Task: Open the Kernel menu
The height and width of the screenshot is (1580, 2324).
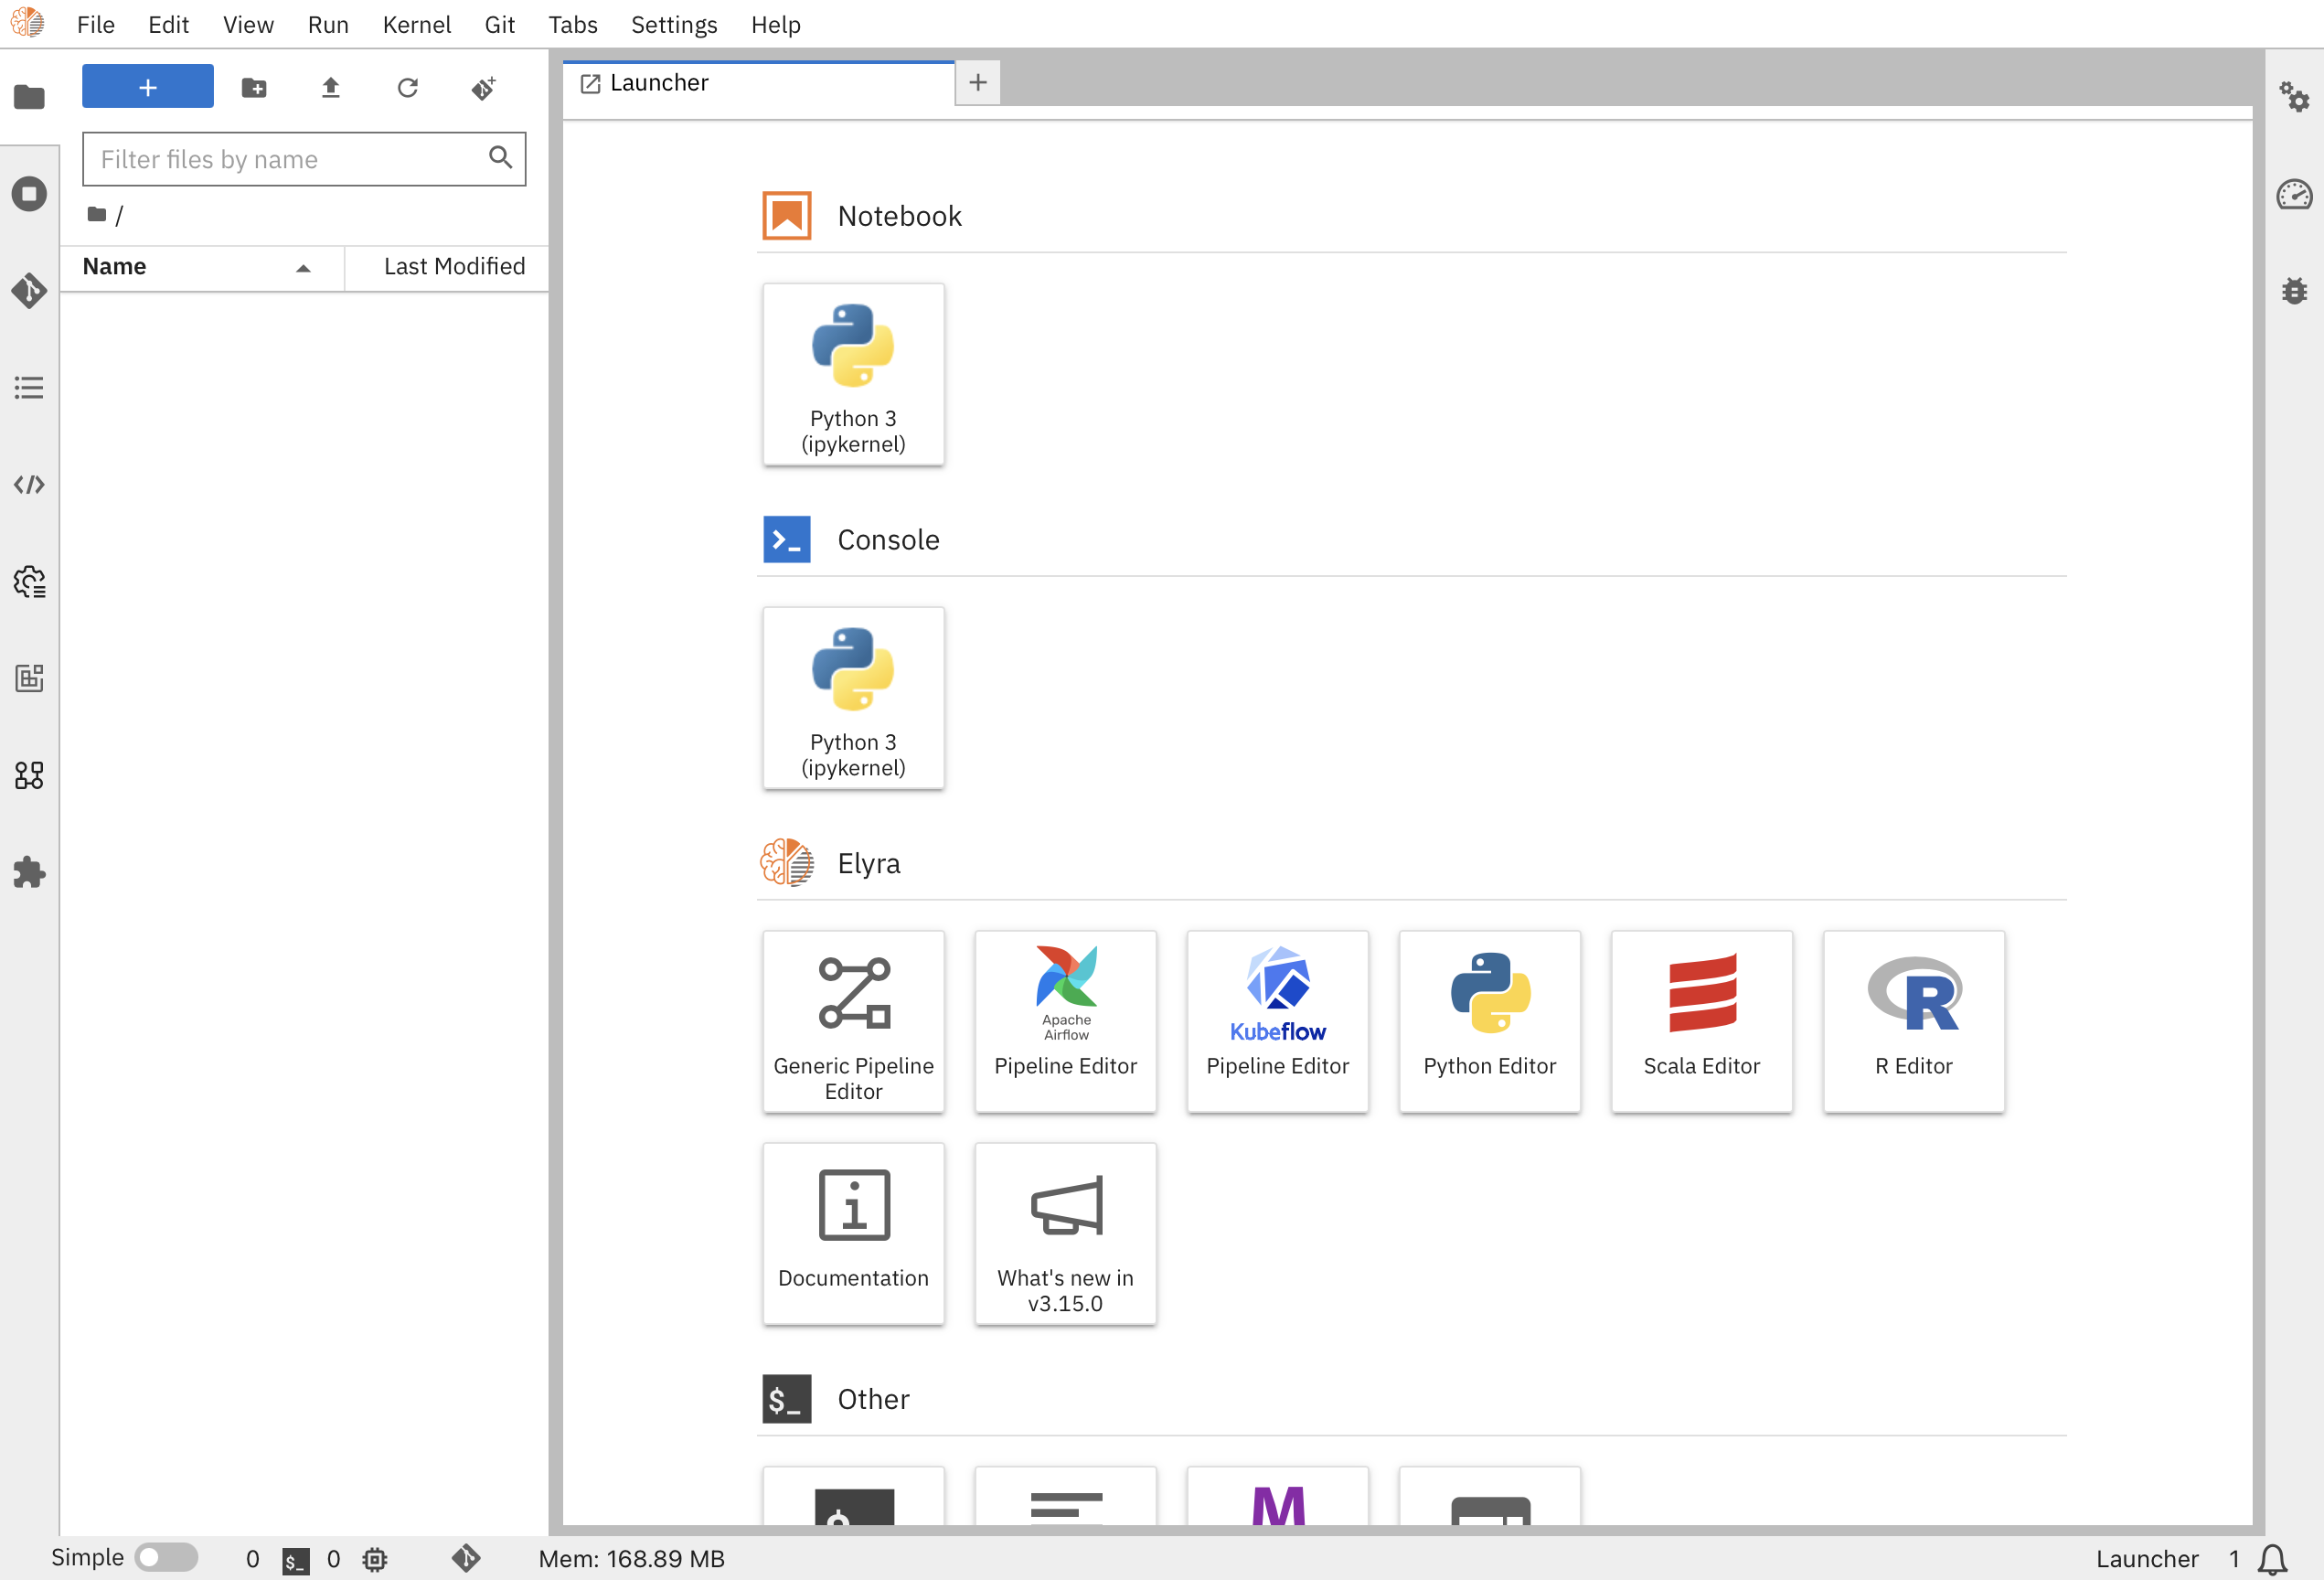Action: (x=416, y=24)
